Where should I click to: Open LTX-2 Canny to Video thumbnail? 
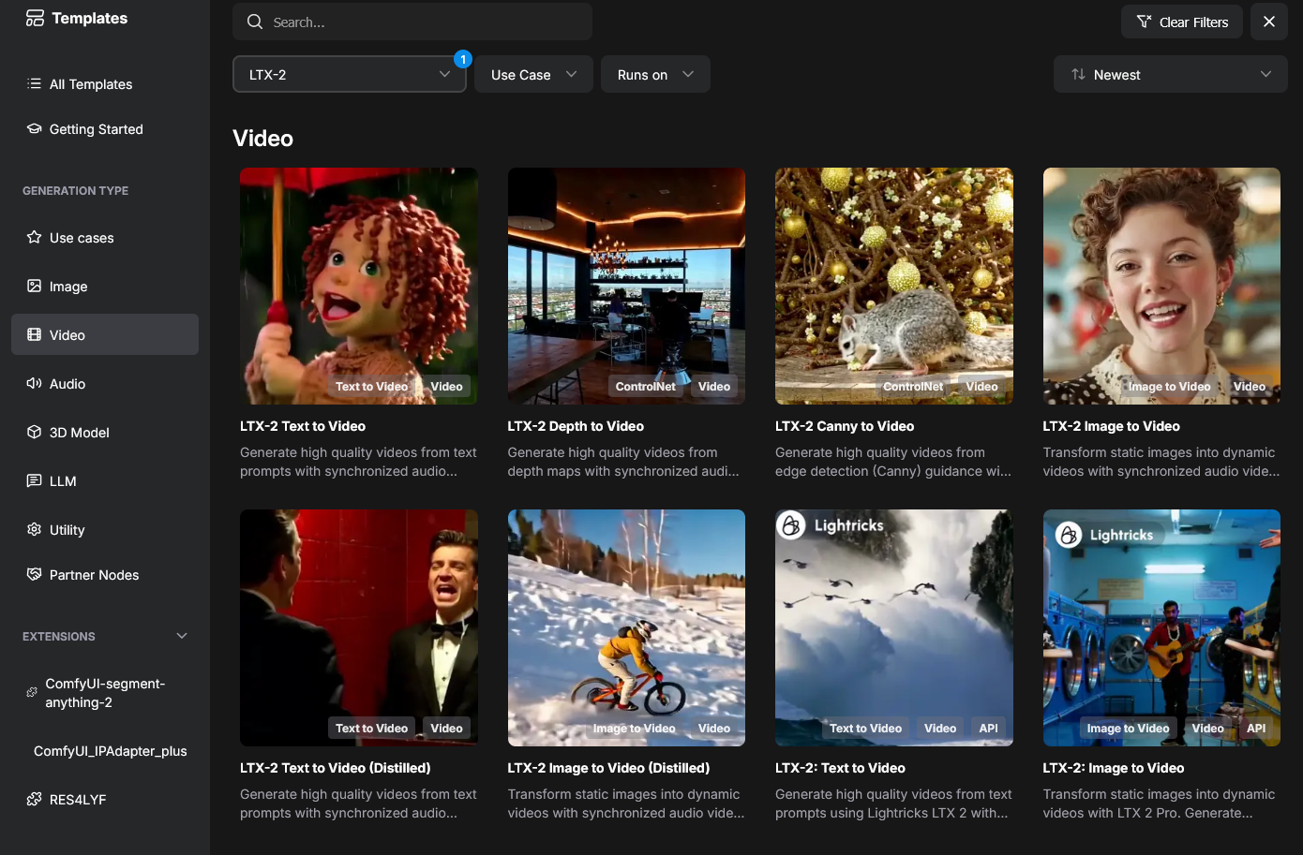(x=894, y=286)
